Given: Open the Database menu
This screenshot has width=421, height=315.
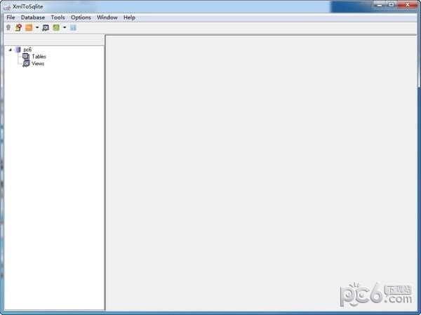Looking at the screenshot, I should click(33, 18).
